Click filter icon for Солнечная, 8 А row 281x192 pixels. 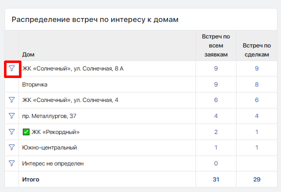click(11, 68)
